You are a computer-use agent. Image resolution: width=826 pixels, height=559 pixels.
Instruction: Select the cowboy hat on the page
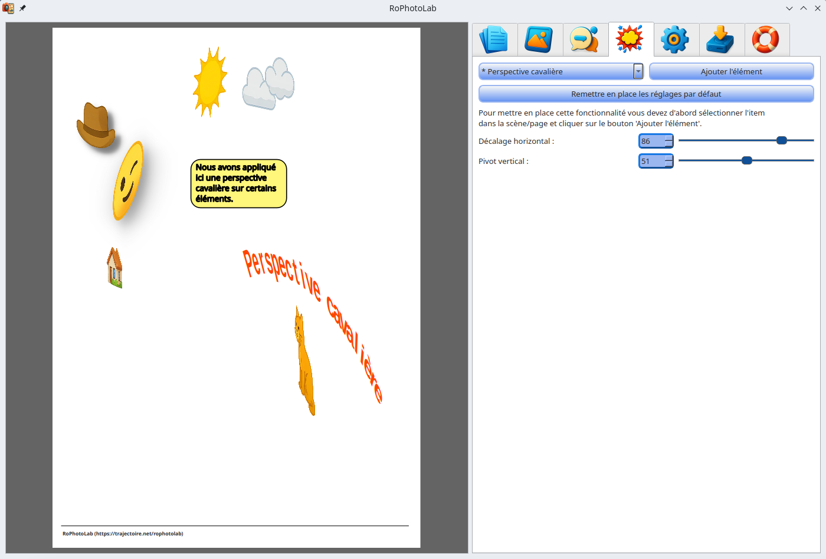coord(96,126)
